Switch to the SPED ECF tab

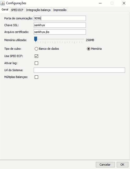coord(17,10)
